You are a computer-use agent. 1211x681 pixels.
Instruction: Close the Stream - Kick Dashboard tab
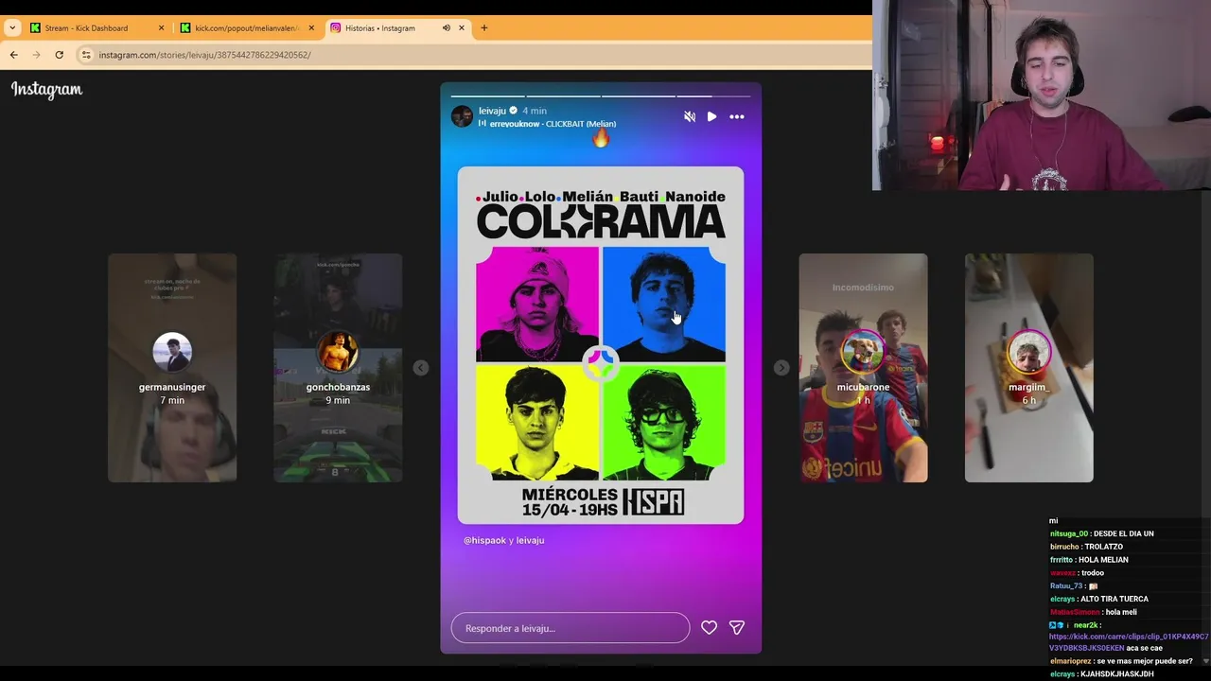(x=161, y=27)
